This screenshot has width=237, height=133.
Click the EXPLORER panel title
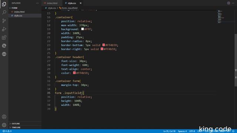click(16, 3)
